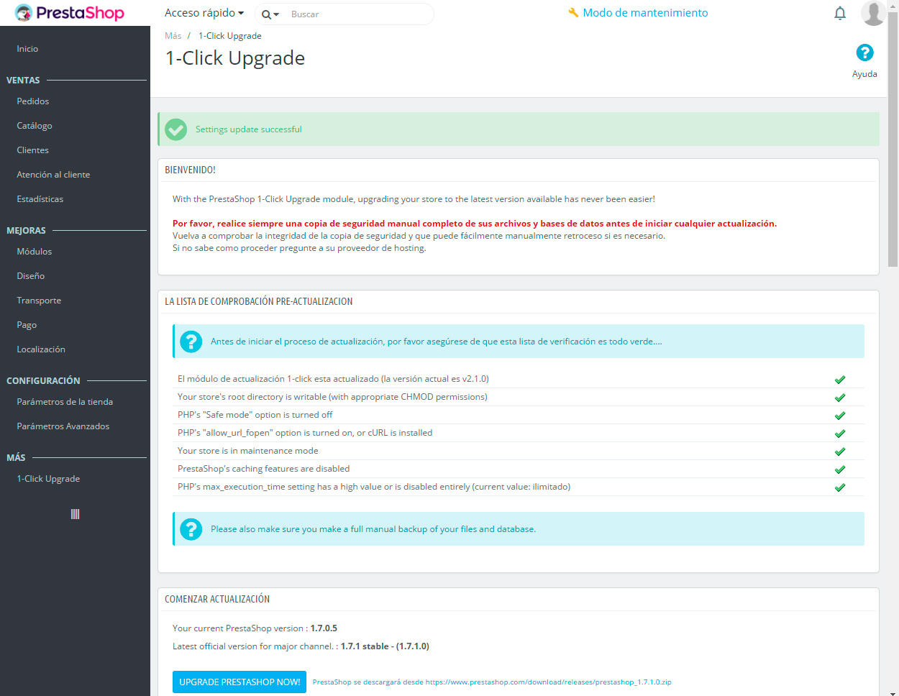The height and width of the screenshot is (696, 899).
Task: Click the question icon in checklist notice
Action: 191,342
